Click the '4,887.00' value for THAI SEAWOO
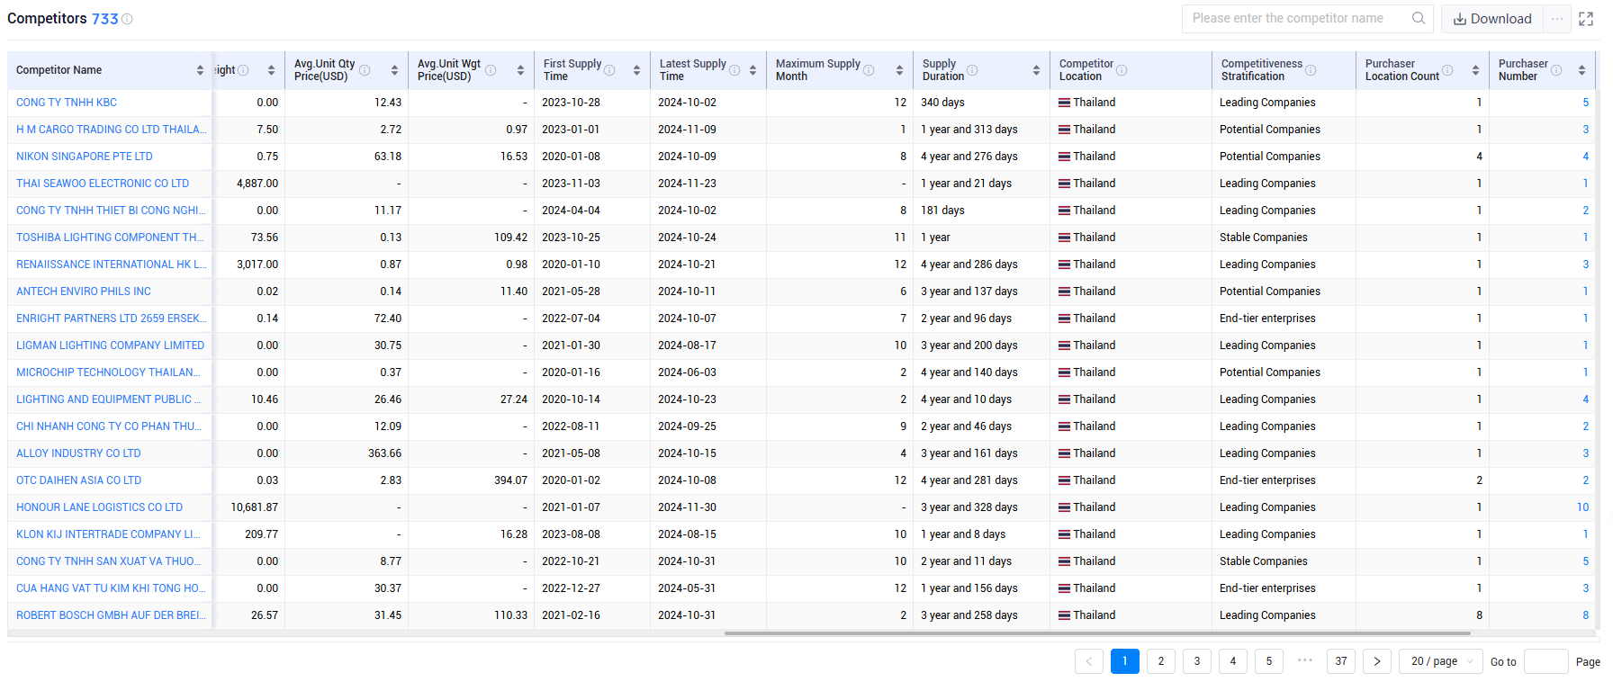Screen dimensions: 1613x682 coord(257,184)
